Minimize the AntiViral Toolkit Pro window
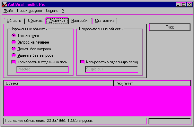The width and height of the screenshot is (194, 127). (x=178, y=5)
